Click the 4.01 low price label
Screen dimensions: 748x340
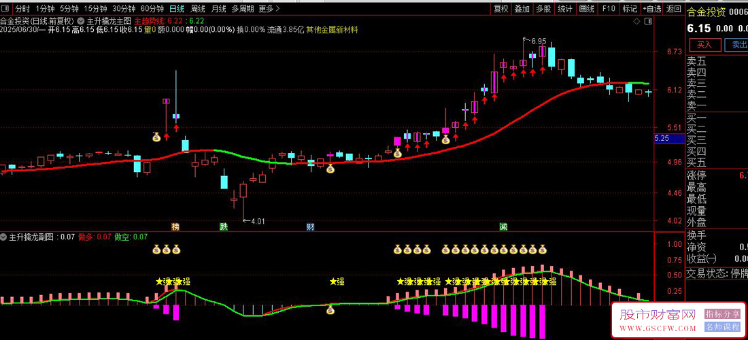coord(257,221)
